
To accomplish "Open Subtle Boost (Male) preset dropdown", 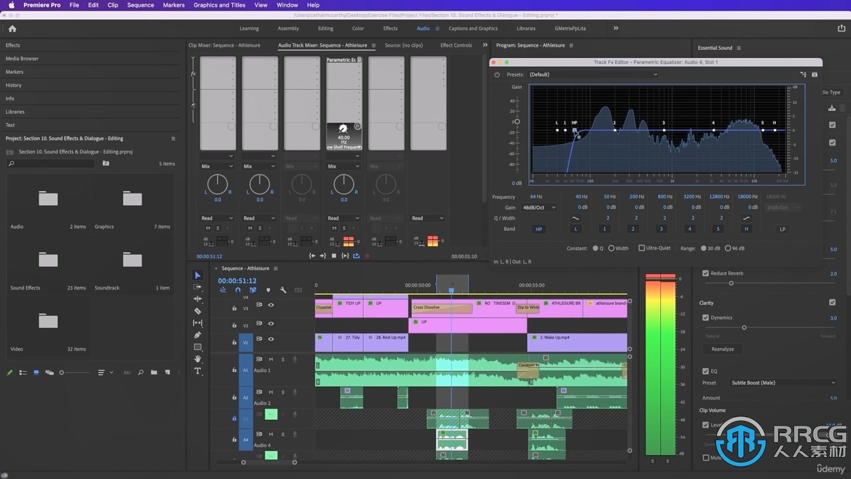I will click(783, 383).
